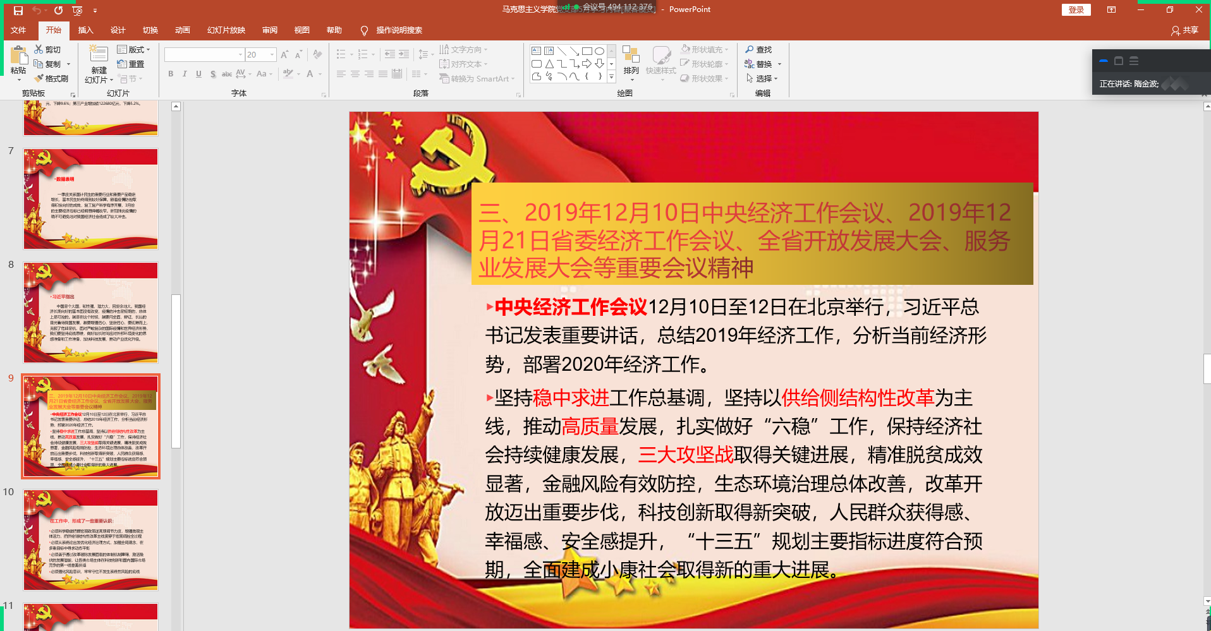Select slide 8 thumbnail in the panel
The height and width of the screenshot is (631, 1211).
90,313
